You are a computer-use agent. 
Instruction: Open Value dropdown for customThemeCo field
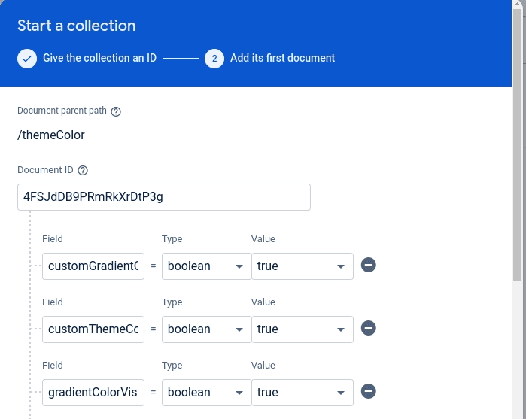coord(302,329)
